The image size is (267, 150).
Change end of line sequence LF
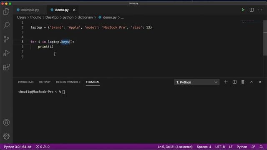[231, 147]
